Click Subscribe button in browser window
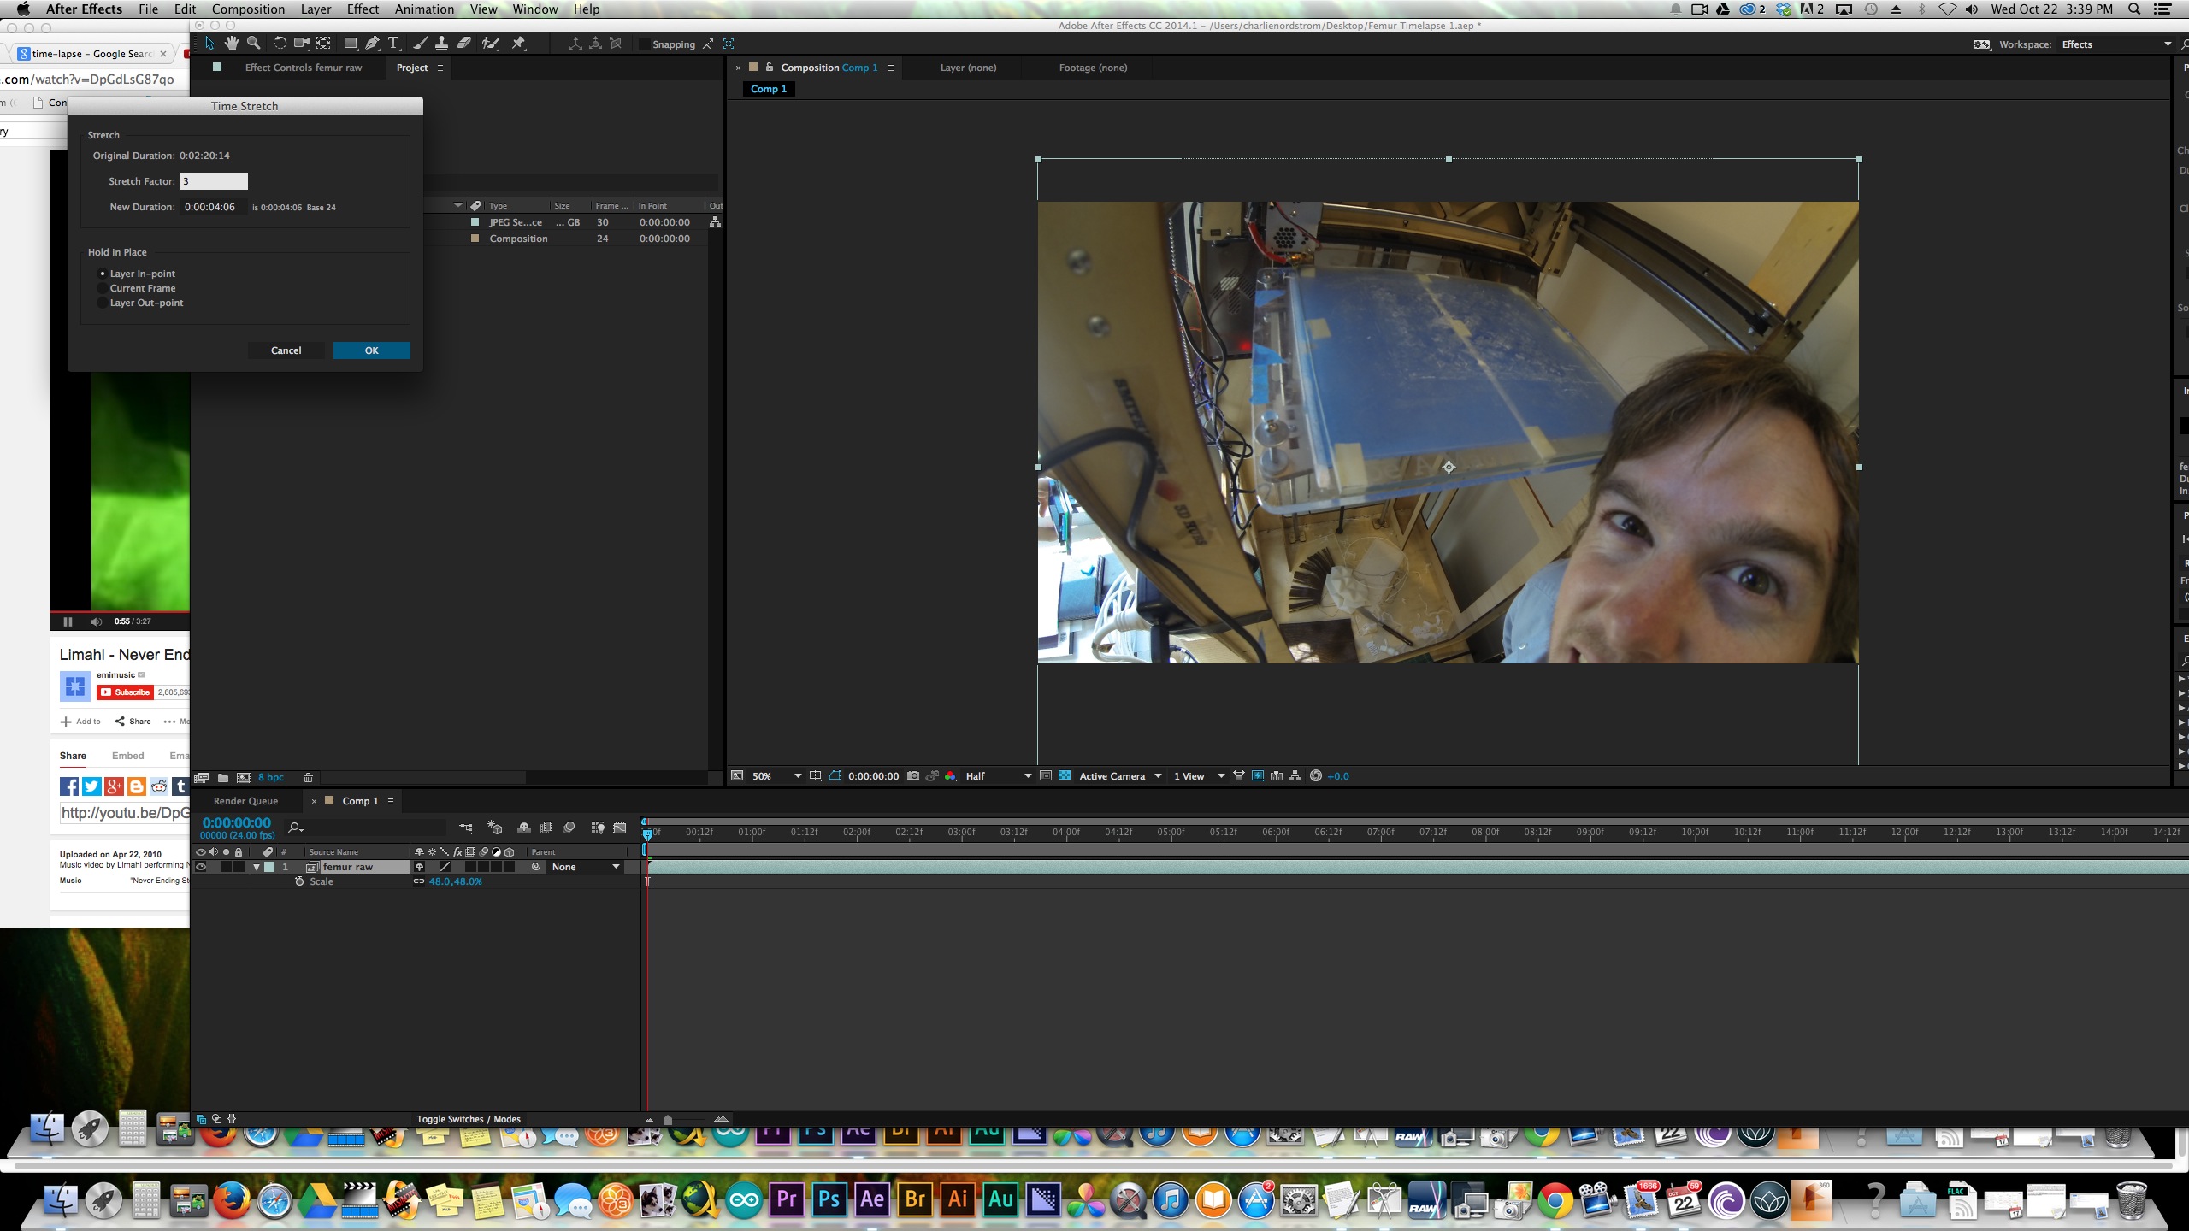The height and width of the screenshot is (1231, 2189). (126, 692)
